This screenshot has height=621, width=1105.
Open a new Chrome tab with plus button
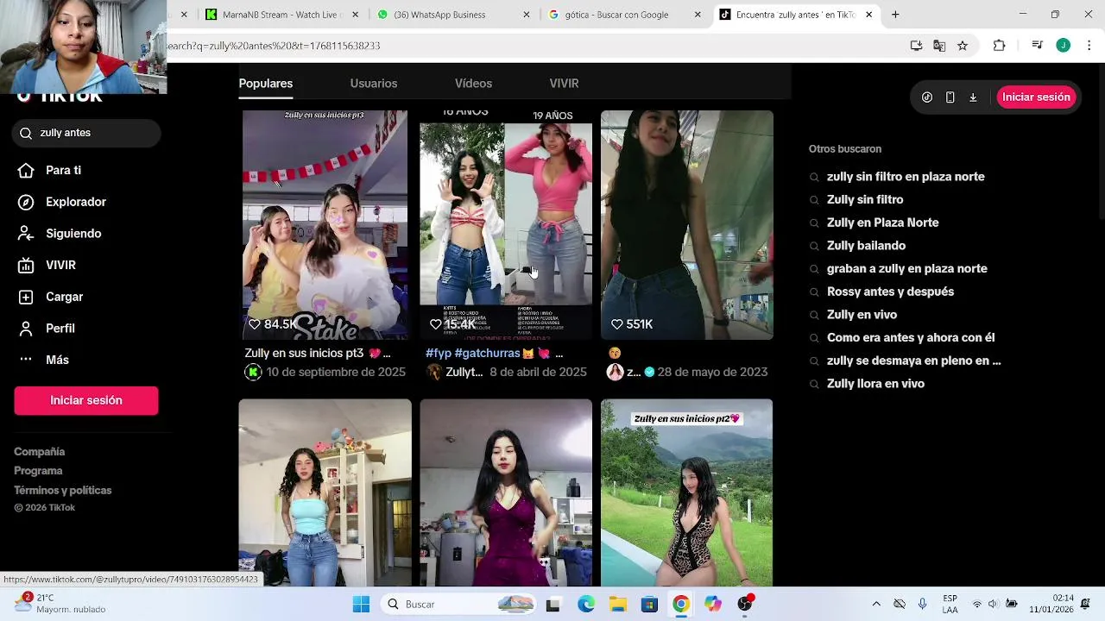[895, 15]
